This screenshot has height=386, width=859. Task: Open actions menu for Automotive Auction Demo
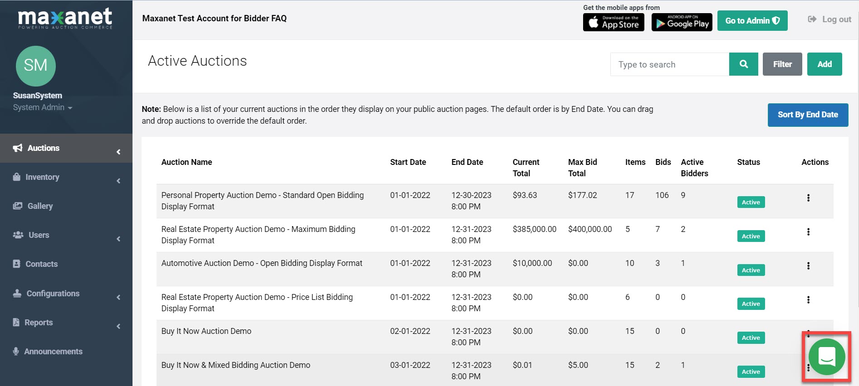point(808,266)
